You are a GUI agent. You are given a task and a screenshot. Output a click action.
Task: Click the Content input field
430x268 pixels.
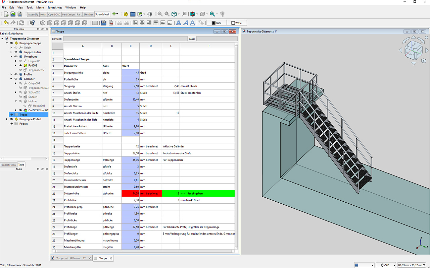pos(125,39)
